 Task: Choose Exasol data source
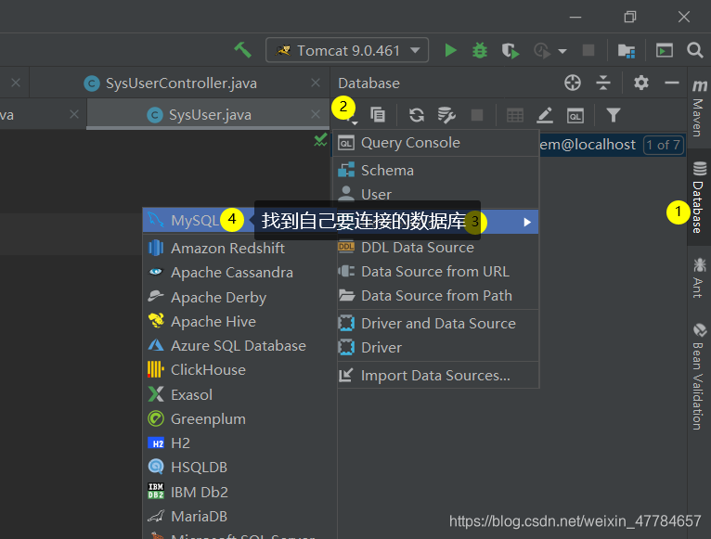point(239,395)
